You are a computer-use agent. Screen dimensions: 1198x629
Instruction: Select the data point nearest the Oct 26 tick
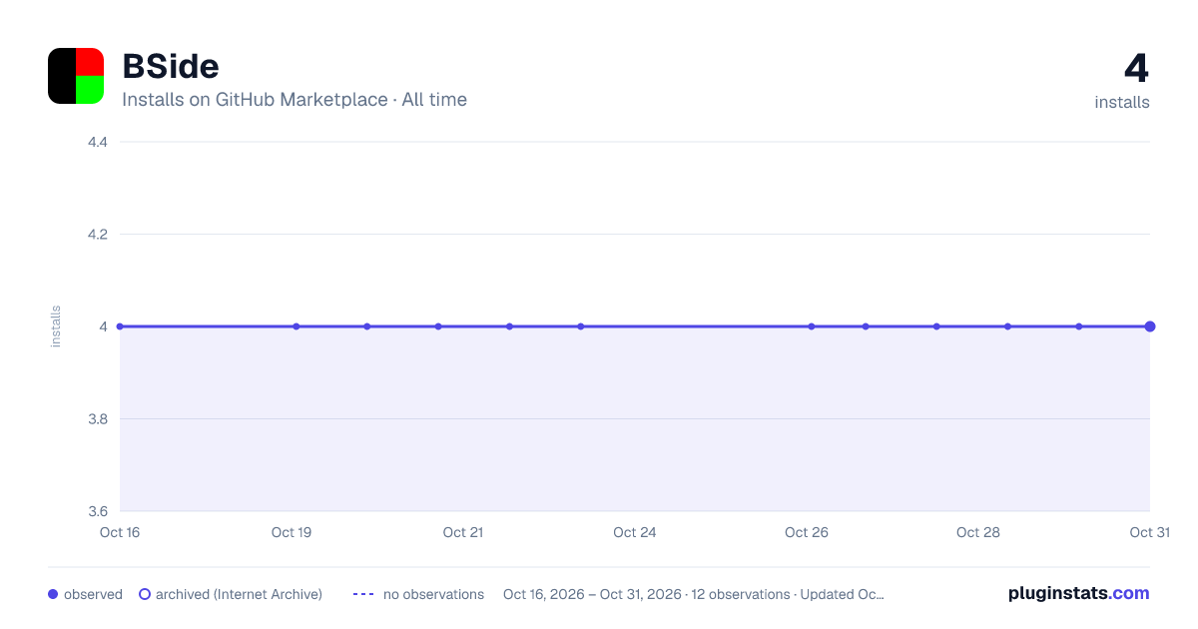812,326
